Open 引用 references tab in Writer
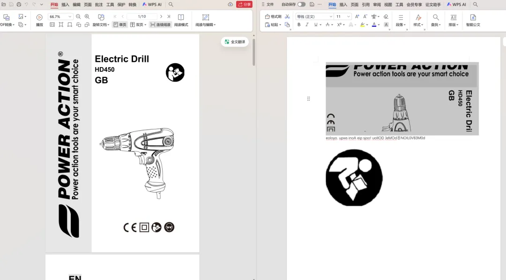The image size is (506, 280). click(x=365, y=5)
